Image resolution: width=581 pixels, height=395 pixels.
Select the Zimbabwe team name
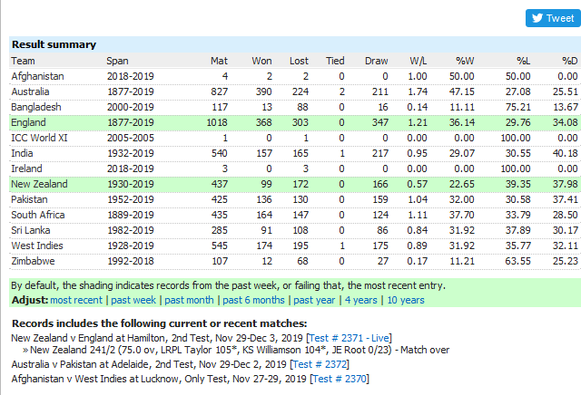pyautogui.click(x=33, y=261)
